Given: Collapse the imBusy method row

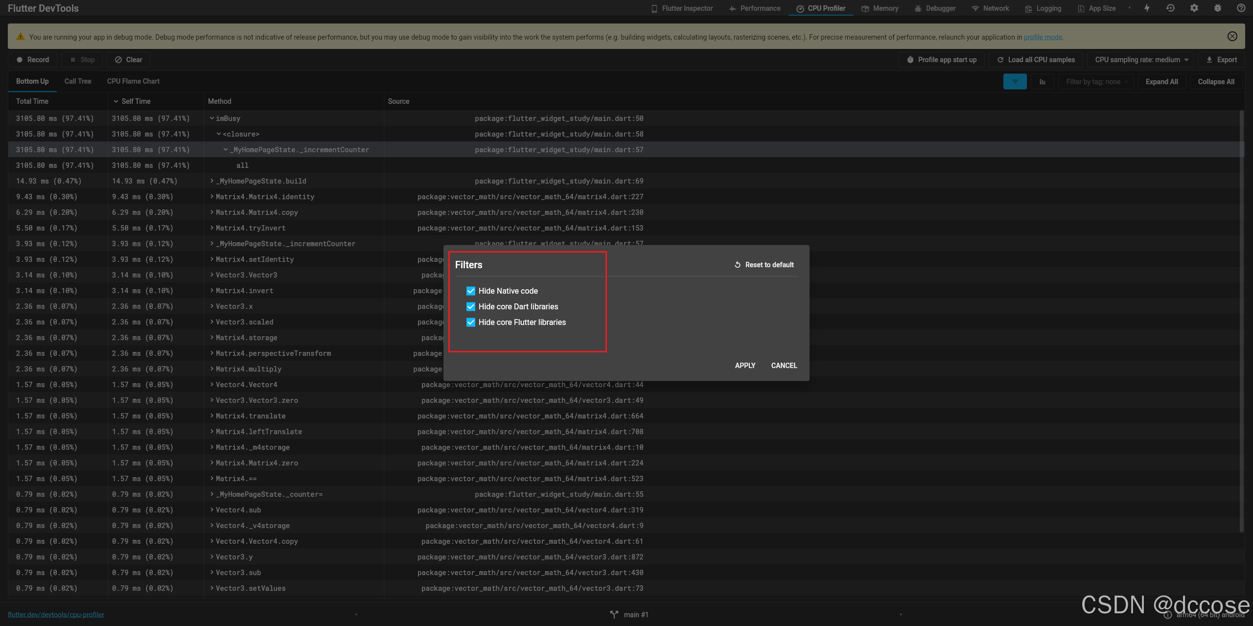Looking at the screenshot, I should pyautogui.click(x=212, y=118).
